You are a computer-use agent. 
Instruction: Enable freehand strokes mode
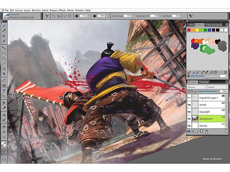pos(54,16)
